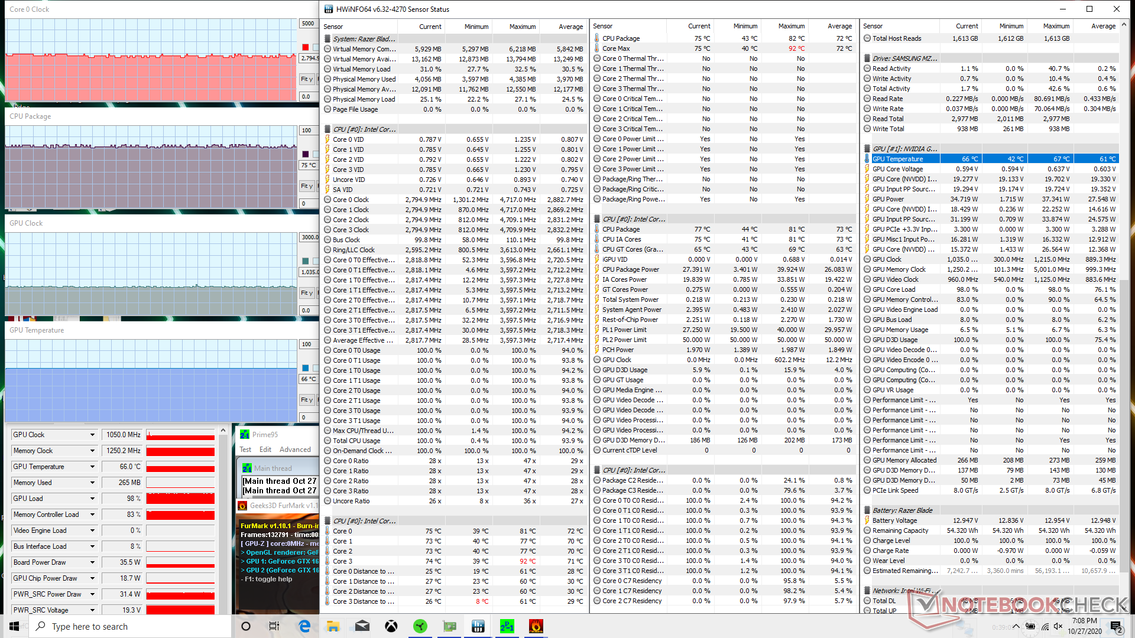
Task: Open the Windows Start menu
Action: 14,626
